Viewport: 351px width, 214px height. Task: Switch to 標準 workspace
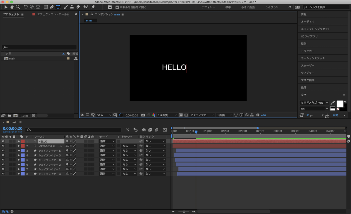(228, 7)
